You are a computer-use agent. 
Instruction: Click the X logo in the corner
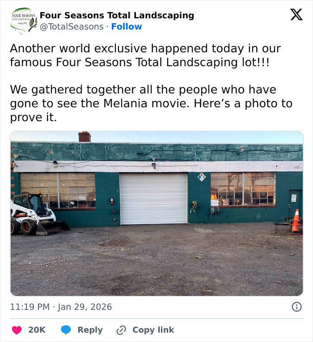296,15
